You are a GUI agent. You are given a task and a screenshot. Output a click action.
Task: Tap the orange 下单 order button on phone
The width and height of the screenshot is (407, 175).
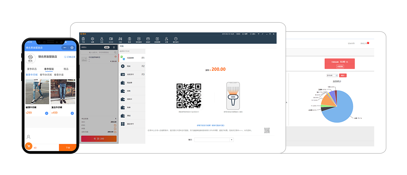click(x=67, y=148)
